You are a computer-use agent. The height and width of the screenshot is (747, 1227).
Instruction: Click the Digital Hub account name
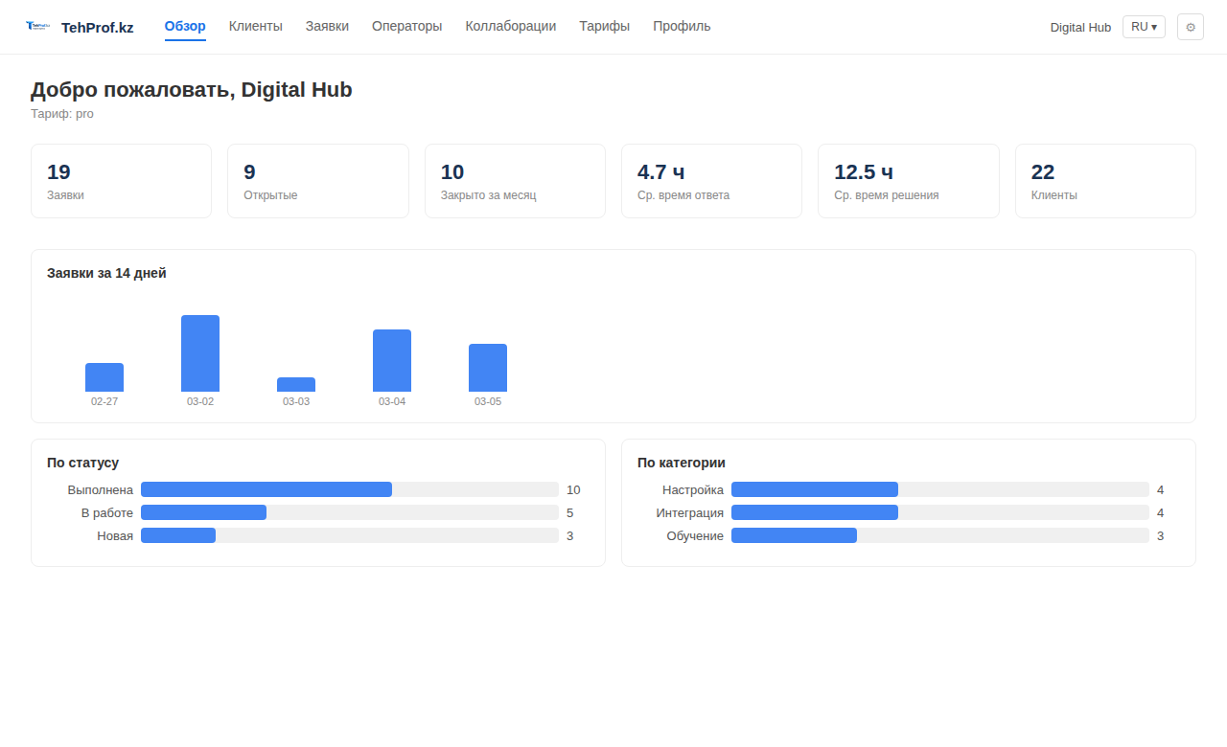pyautogui.click(x=1080, y=28)
